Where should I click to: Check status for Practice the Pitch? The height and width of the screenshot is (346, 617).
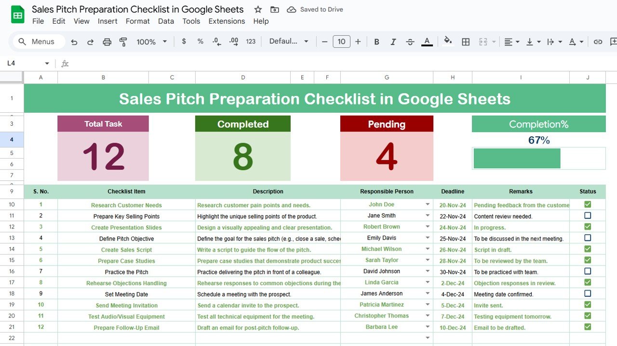(x=588, y=271)
